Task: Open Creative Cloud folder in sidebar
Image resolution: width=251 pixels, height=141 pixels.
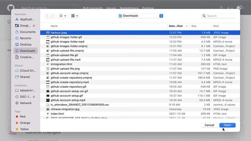Action: [x=25, y=57]
